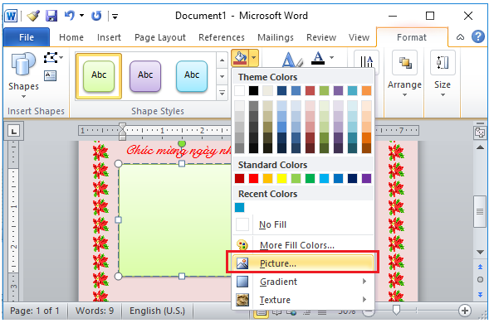Toggle the ruler view button above scrollbar
Viewport: 494px width, 323px height.
tap(480, 133)
